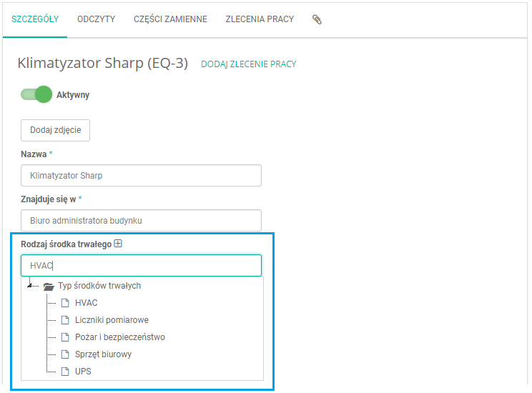Click the Dodaj zdjęcie button

[x=55, y=130]
